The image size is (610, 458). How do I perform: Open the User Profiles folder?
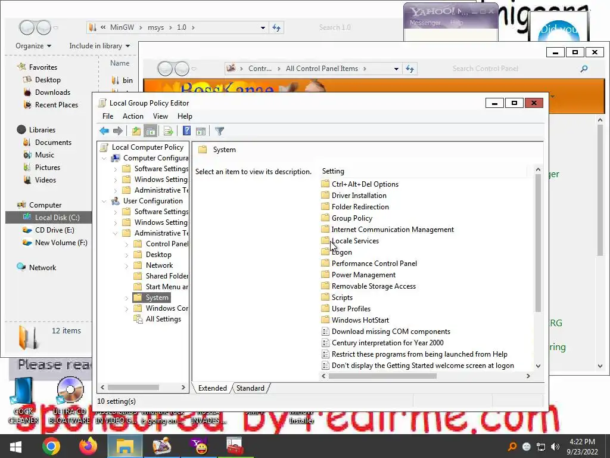pos(351,308)
